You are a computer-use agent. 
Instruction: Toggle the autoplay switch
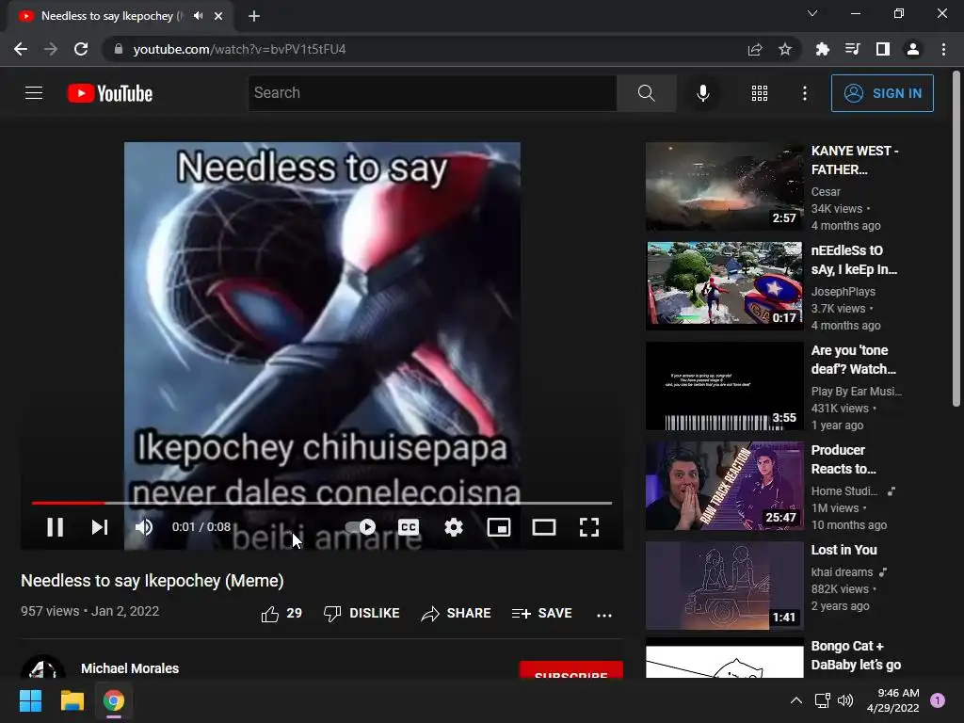(361, 527)
